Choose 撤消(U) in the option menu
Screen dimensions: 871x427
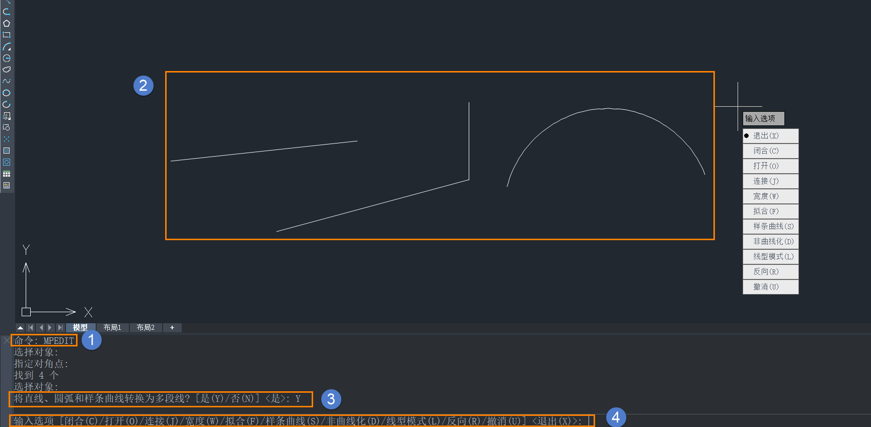(x=770, y=287)
